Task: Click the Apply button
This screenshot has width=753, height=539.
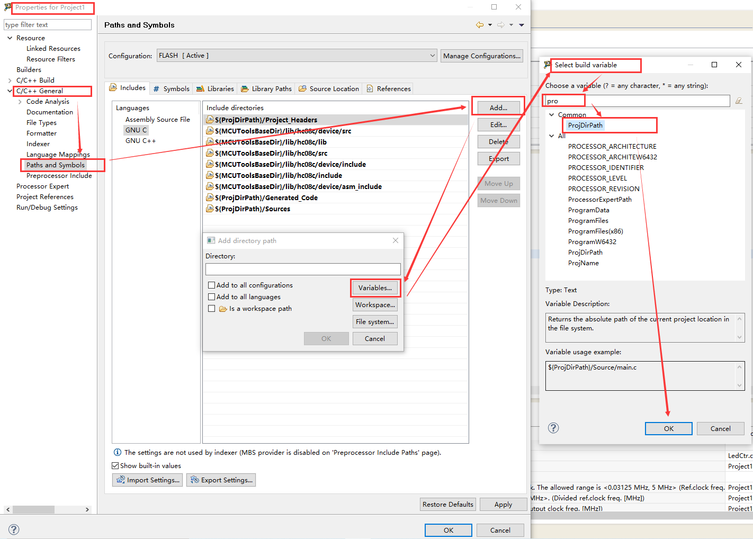Action: tap(503, 504)
